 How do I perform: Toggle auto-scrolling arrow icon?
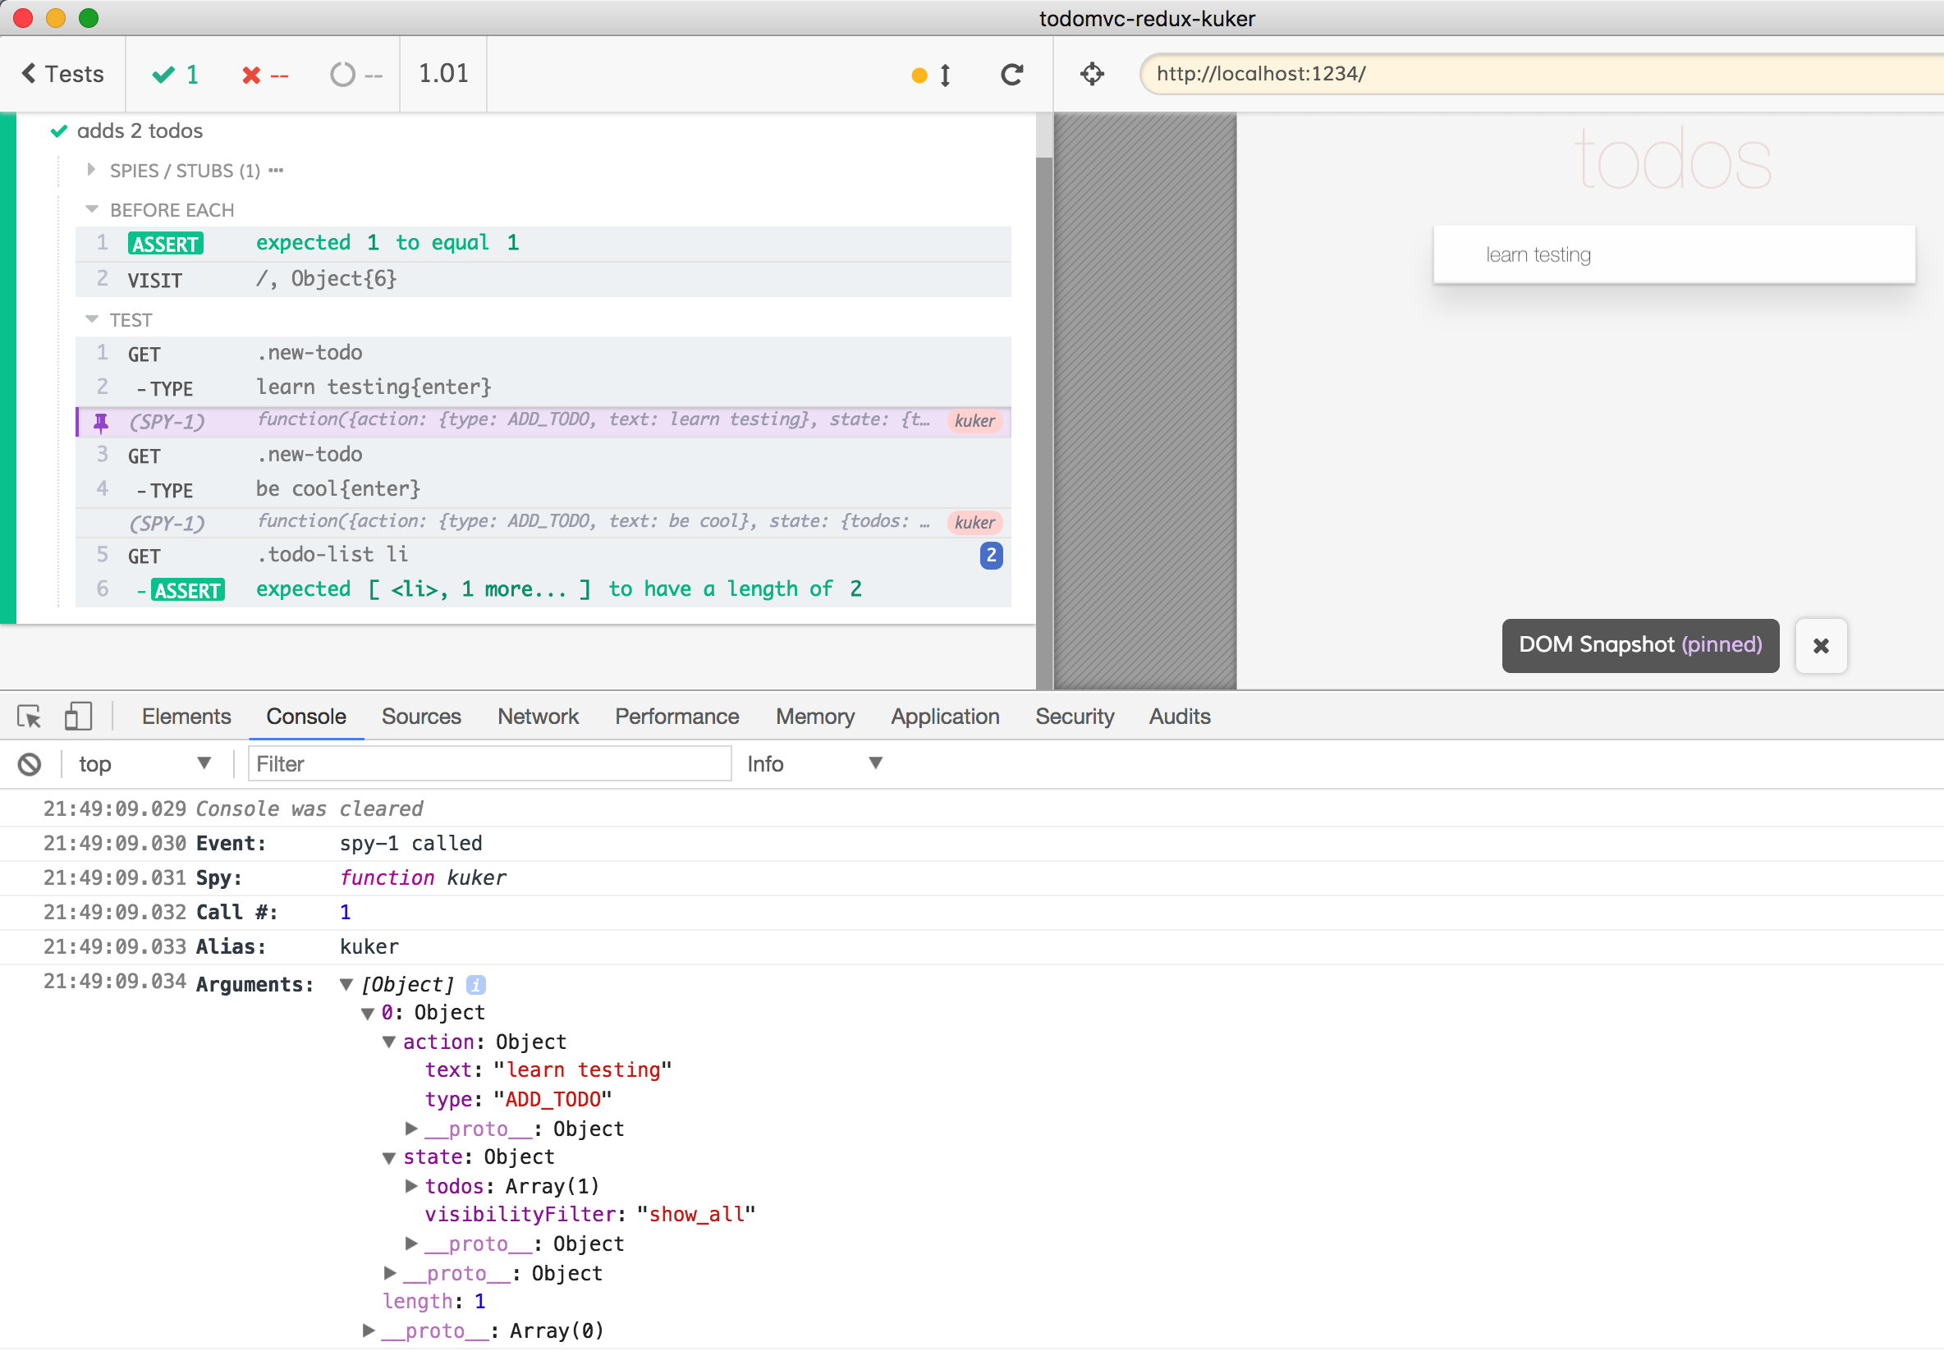pyautogui.click(x=945, y=76)
